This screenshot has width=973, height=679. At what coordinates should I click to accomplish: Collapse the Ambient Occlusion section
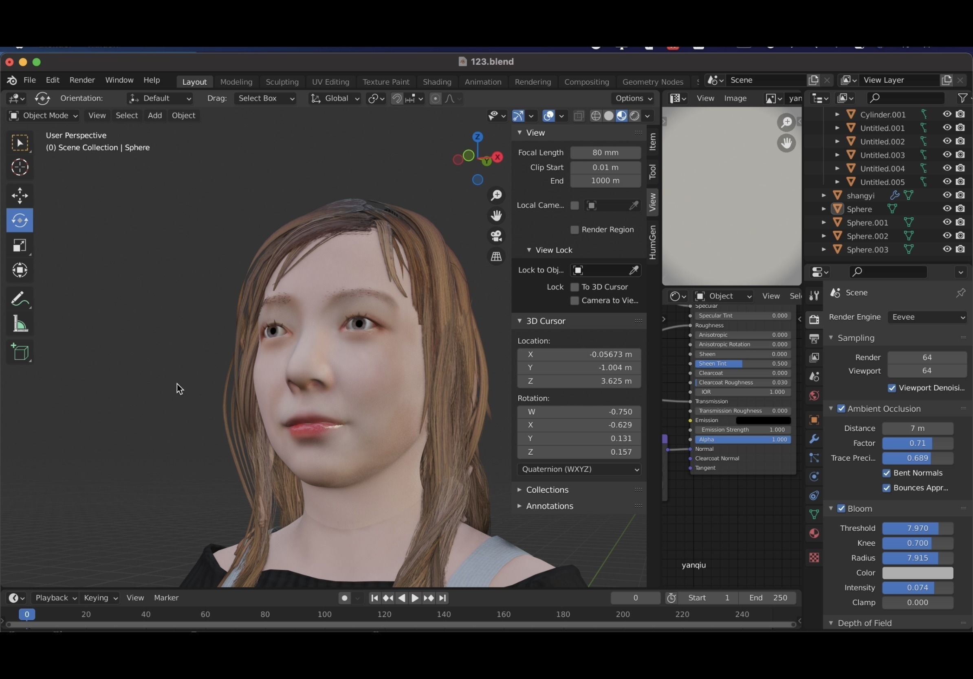(831, 409)
